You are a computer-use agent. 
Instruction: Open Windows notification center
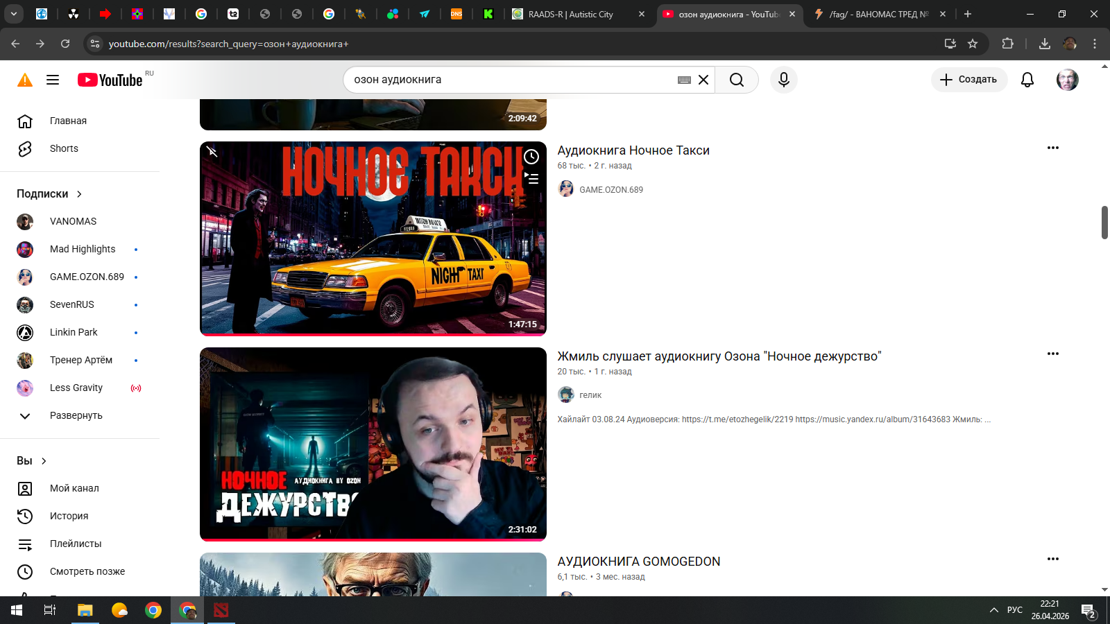coord(1088,611)
